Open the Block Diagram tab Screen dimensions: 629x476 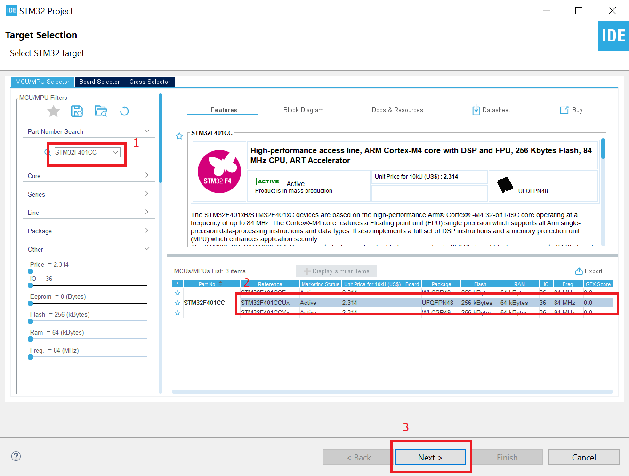(303, 110)
